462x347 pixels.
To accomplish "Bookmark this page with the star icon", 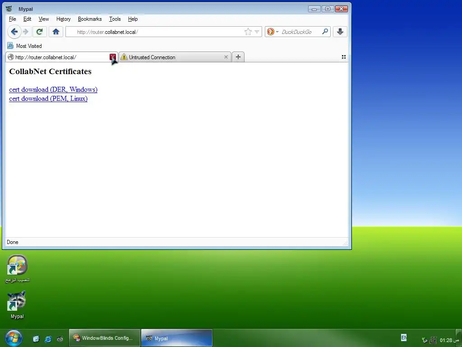I will 248,32.
